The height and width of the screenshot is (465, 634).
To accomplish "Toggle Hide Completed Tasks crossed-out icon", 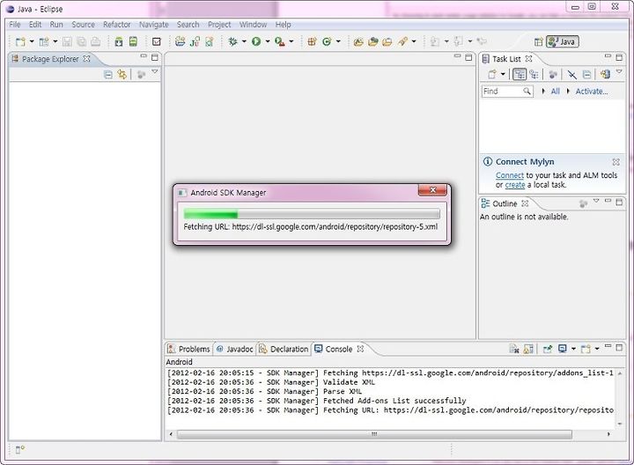I will pyautogui.click(x=571, y=74).
